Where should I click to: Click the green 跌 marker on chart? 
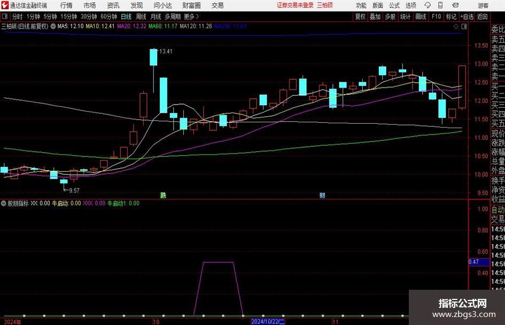(x=164, y=195)
